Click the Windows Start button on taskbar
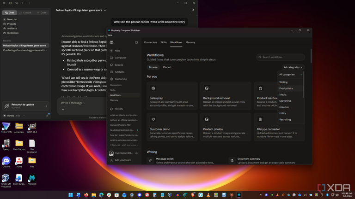This screenshot has width=355, height=199. click(x=71, y=195)
